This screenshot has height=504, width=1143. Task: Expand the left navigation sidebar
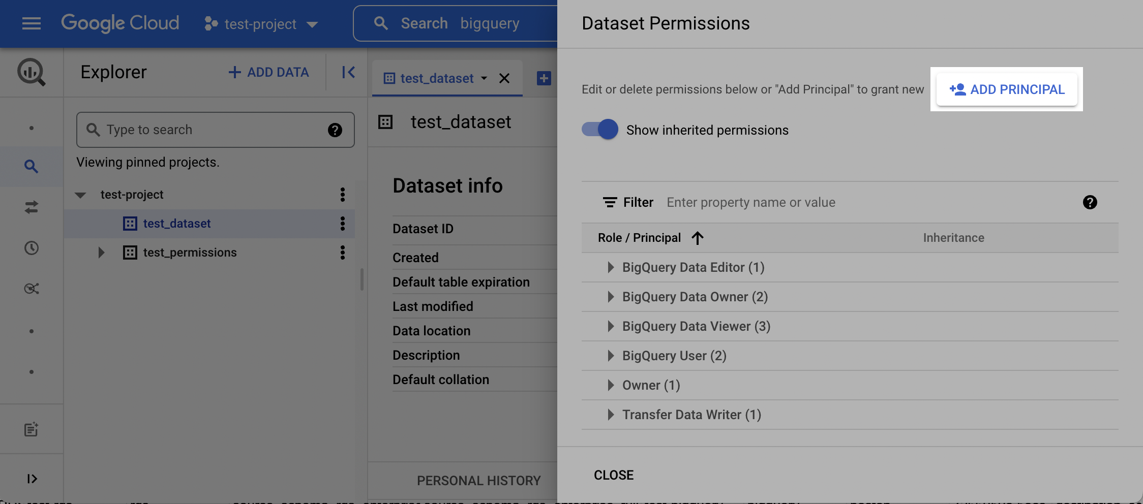[32, 479]
